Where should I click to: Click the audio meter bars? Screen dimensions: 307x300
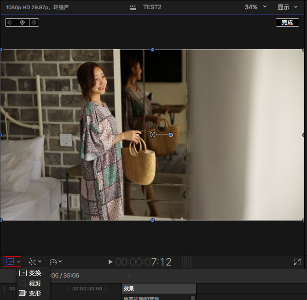pyautogui.click(x=187, y=262)
